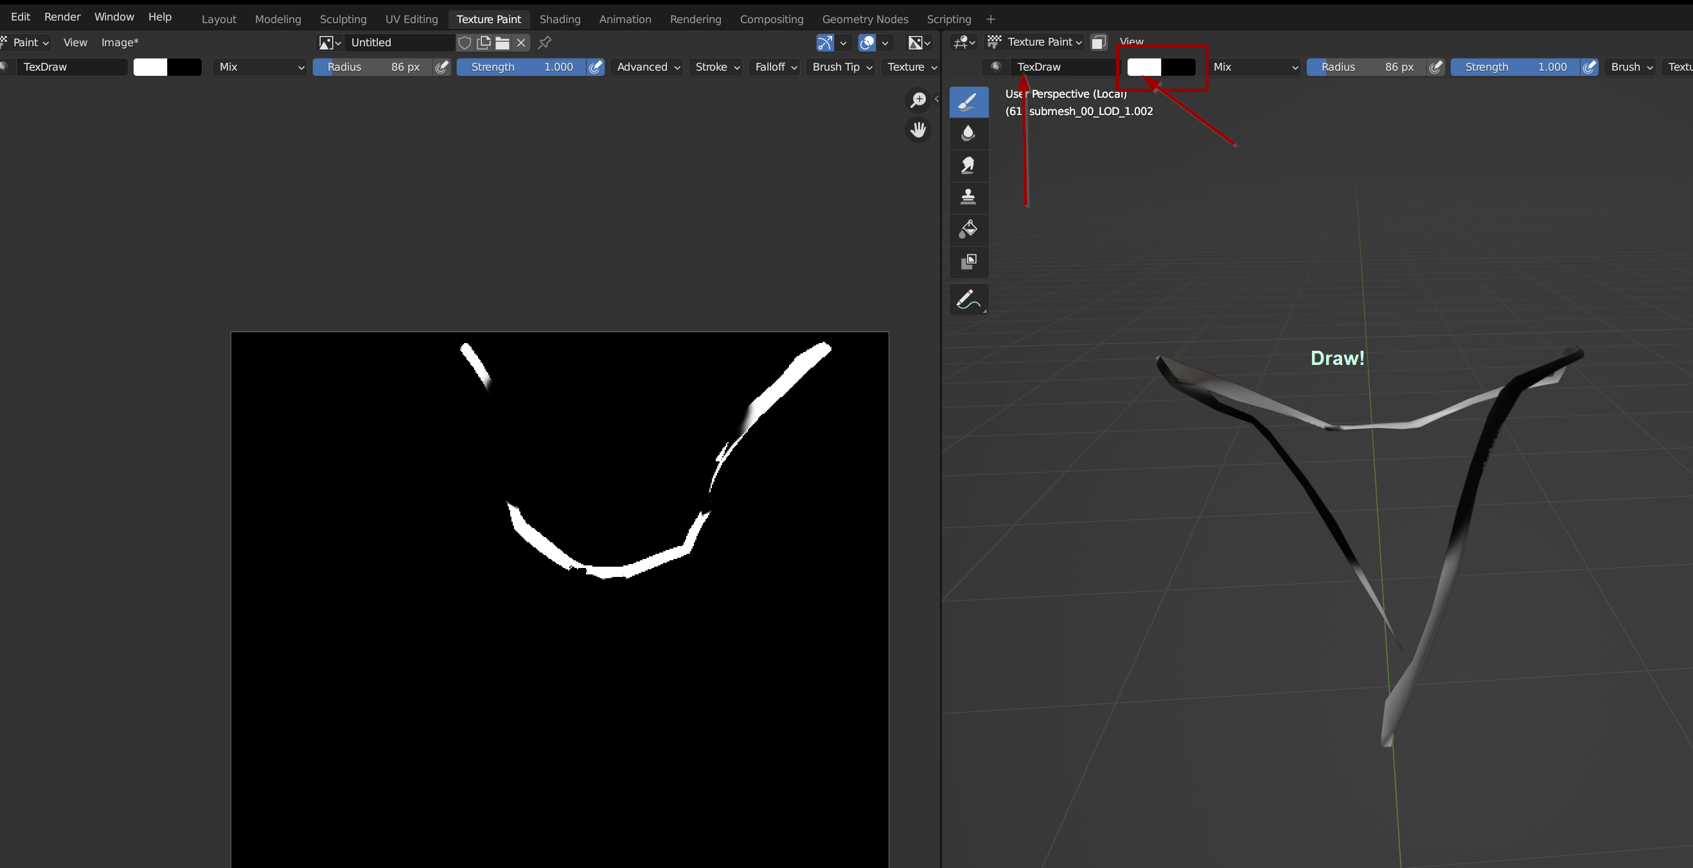Select the Annotate pencil tool
Image resolution: width=1693 pixels, height=868 pixels.
click(x=968, y=299)
